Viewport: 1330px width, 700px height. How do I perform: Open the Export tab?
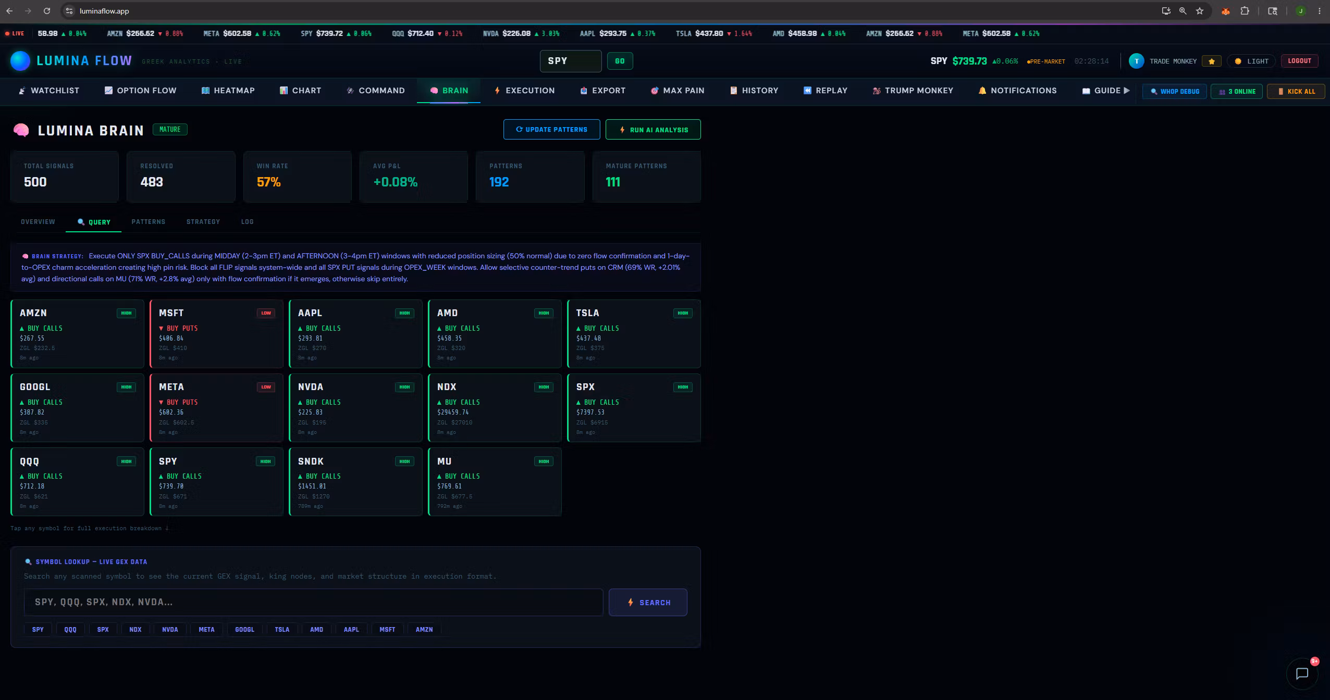603,91
